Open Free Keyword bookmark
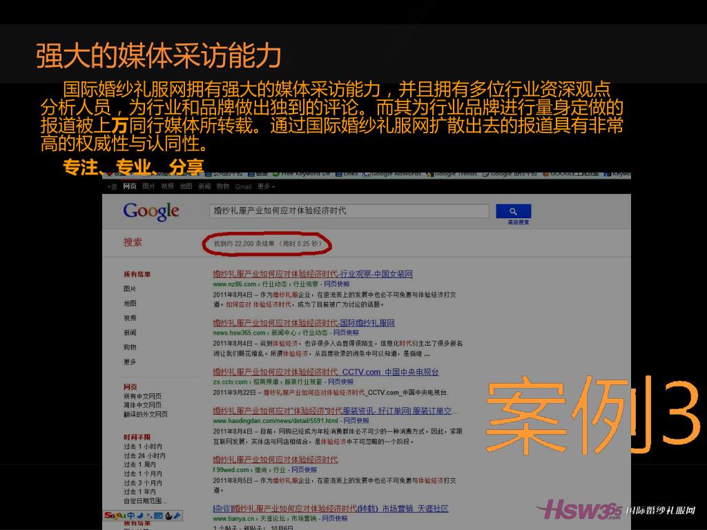Viewport: 707px width, 530px height. coord(302,173)
